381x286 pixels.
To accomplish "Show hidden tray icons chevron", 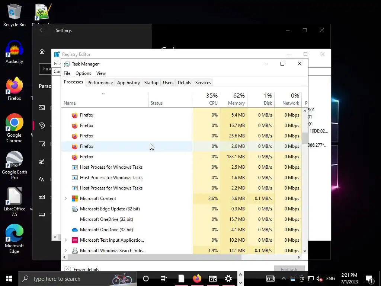I will pyautogui.click(x=284, y=279).
